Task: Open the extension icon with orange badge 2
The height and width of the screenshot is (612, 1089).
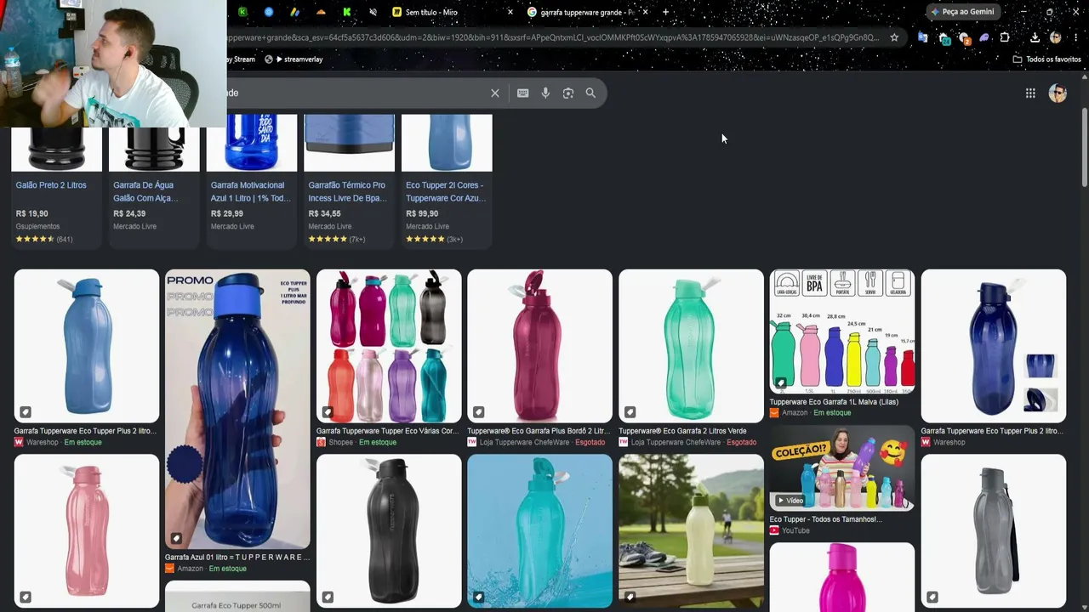Action: pyautogui.click(x=964, y=37)
